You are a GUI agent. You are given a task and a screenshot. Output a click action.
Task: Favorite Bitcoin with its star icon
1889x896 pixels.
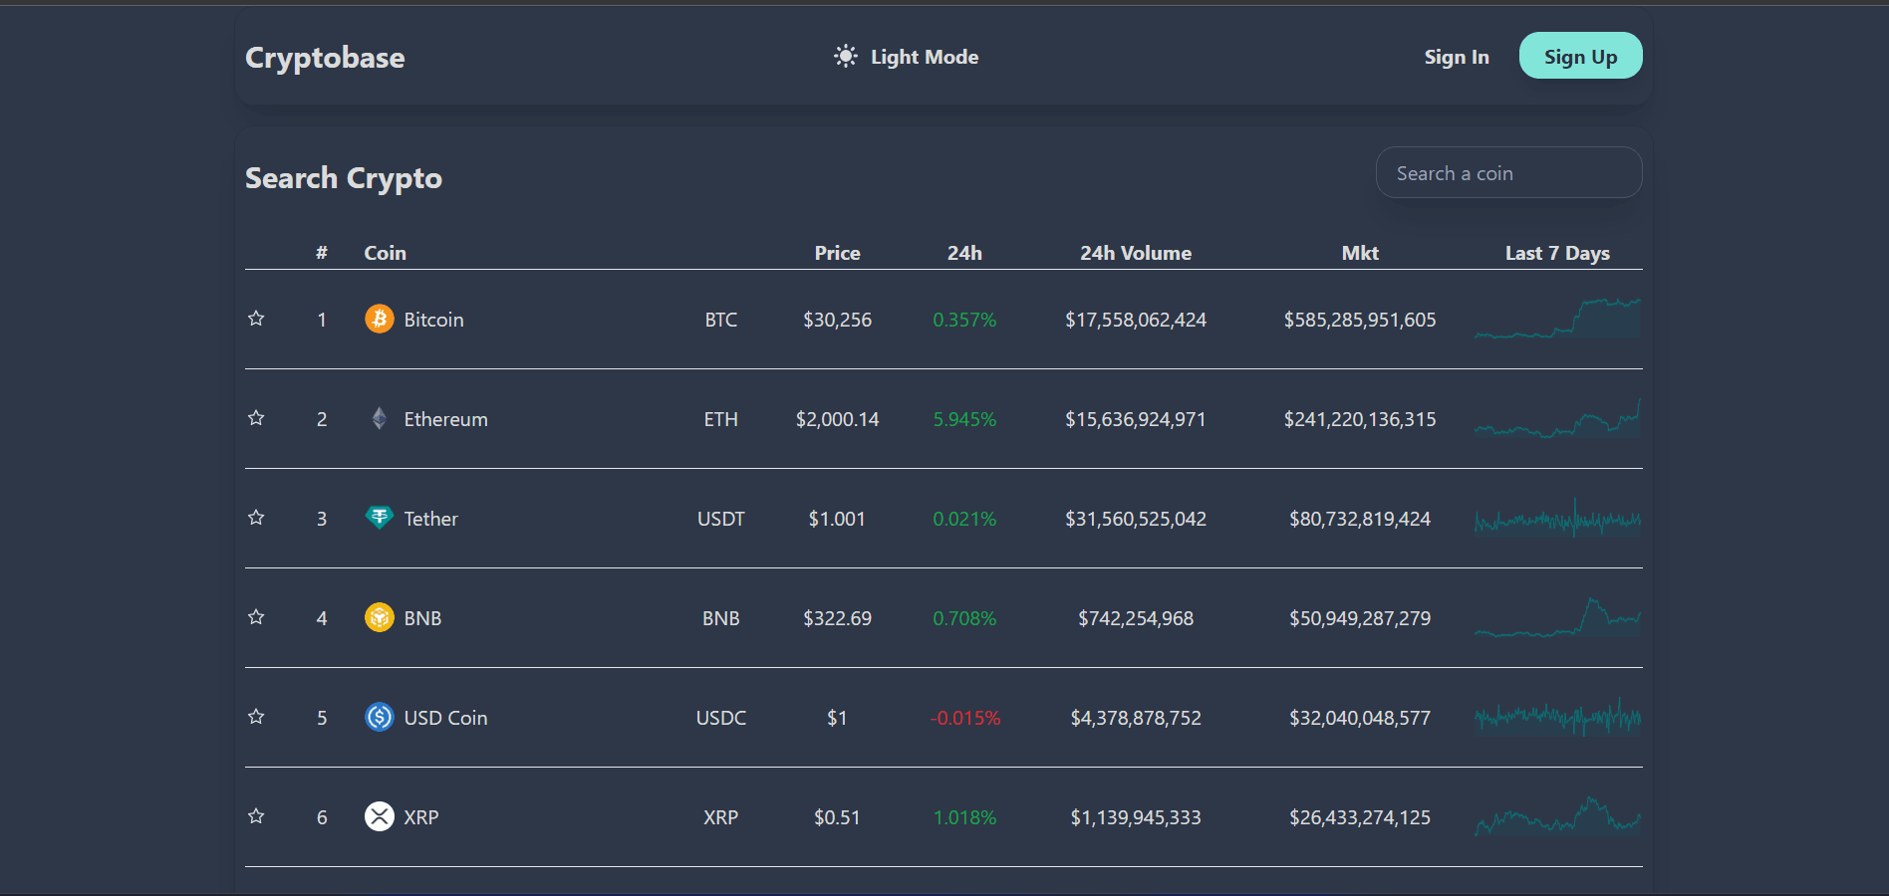pyautogui.click(x=256, y=319)
